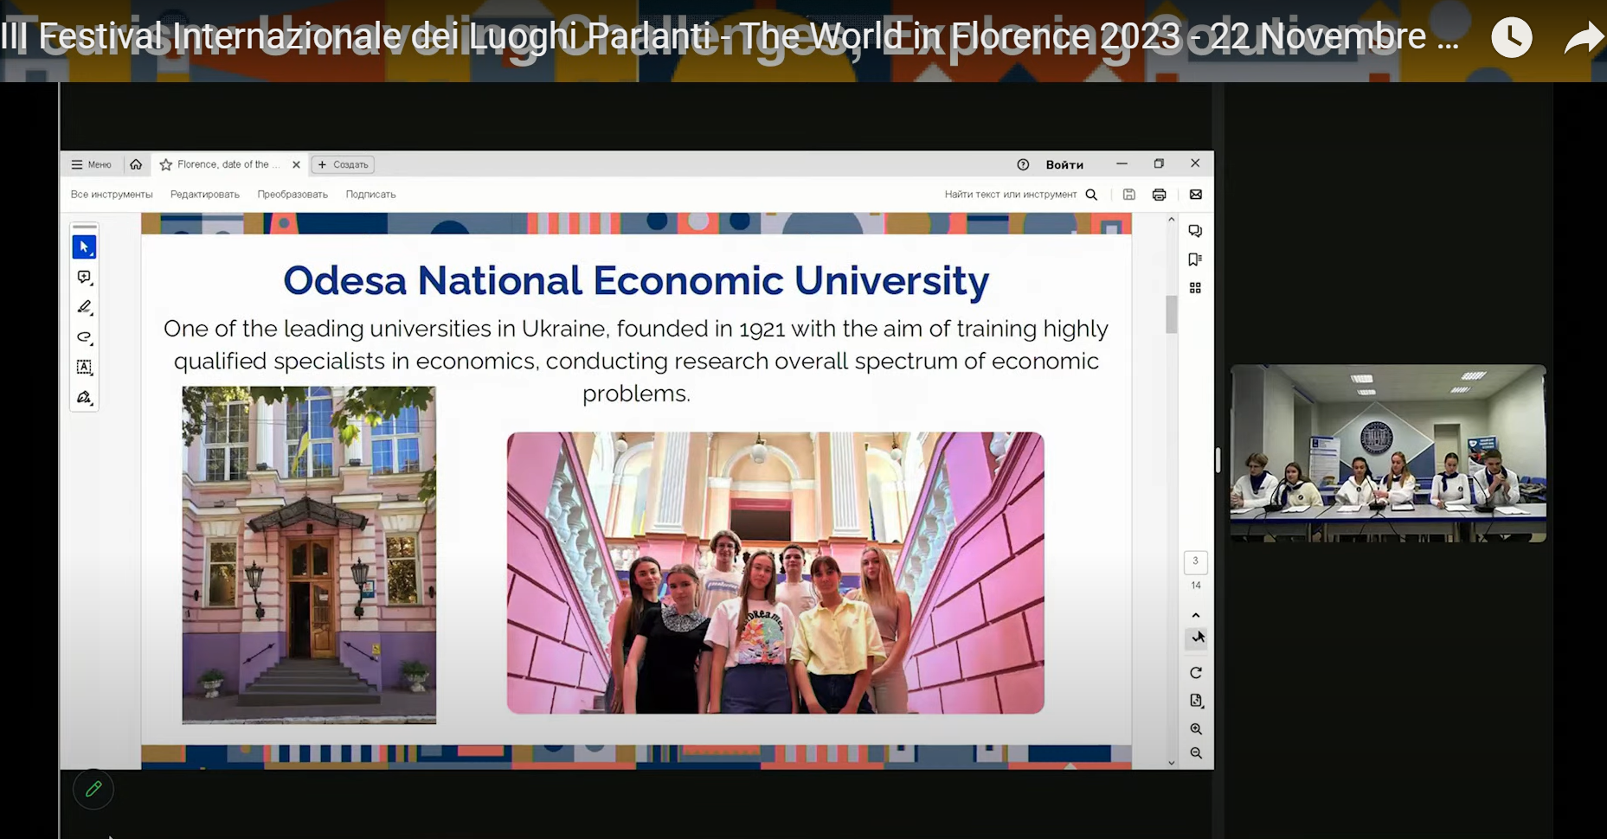Viewport: 1607px width, 839px height.
Task: Click the add comment tool
Action: click(84, 278)
